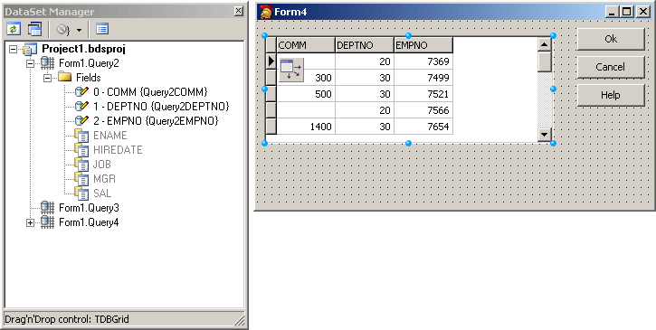Image resolution: width=656 pixels, height=330 pixels.
Task: Click the crossed-out braces toolbar icon
Action: pos(63,29)
